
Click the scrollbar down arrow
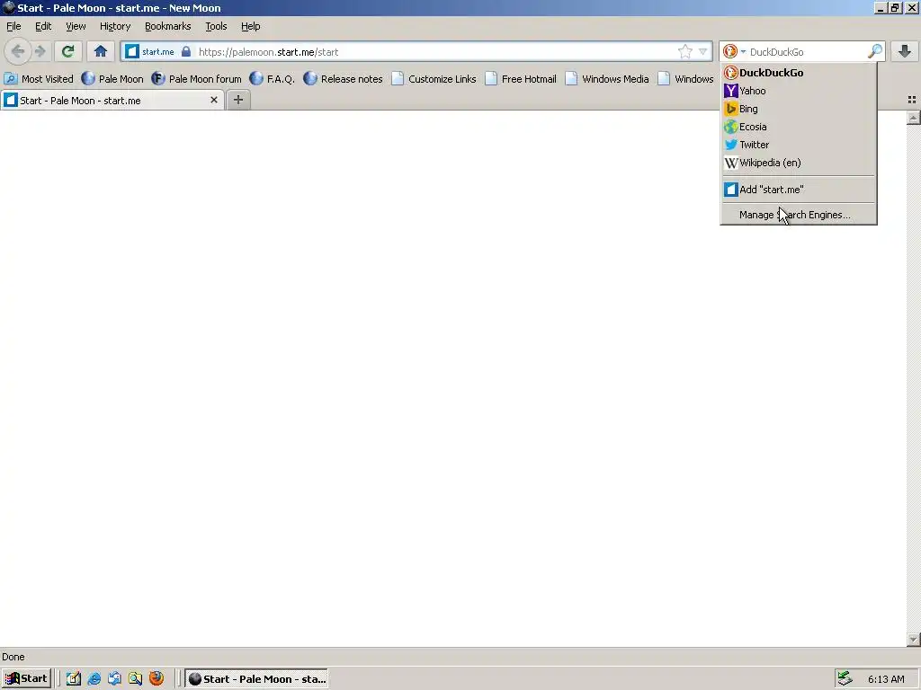coord(914,640)
